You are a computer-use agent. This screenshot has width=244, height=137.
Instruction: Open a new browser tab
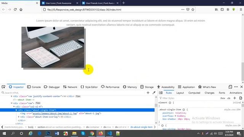[124, 3]
